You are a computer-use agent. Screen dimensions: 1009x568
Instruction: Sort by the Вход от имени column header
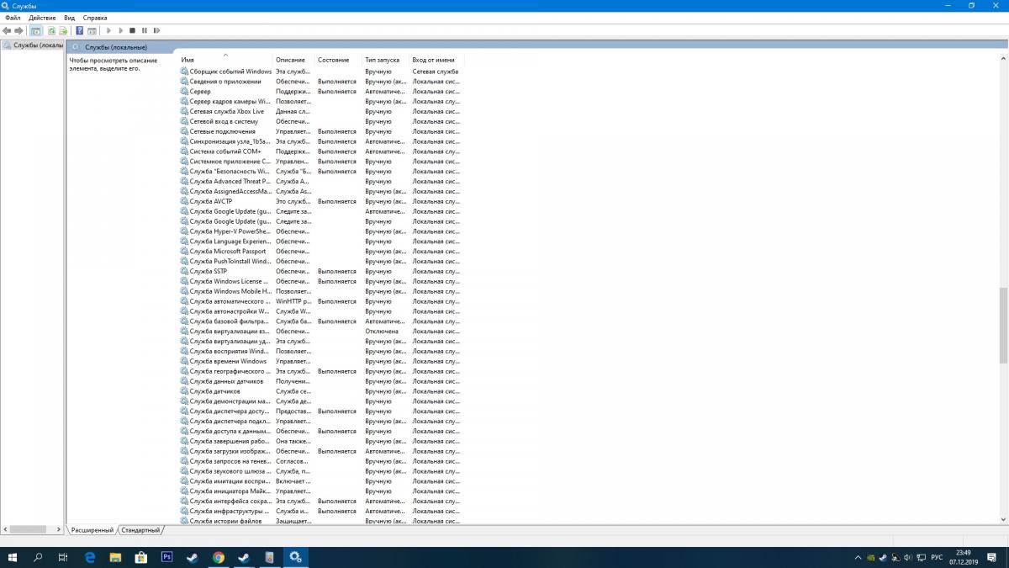click(436, 60)
